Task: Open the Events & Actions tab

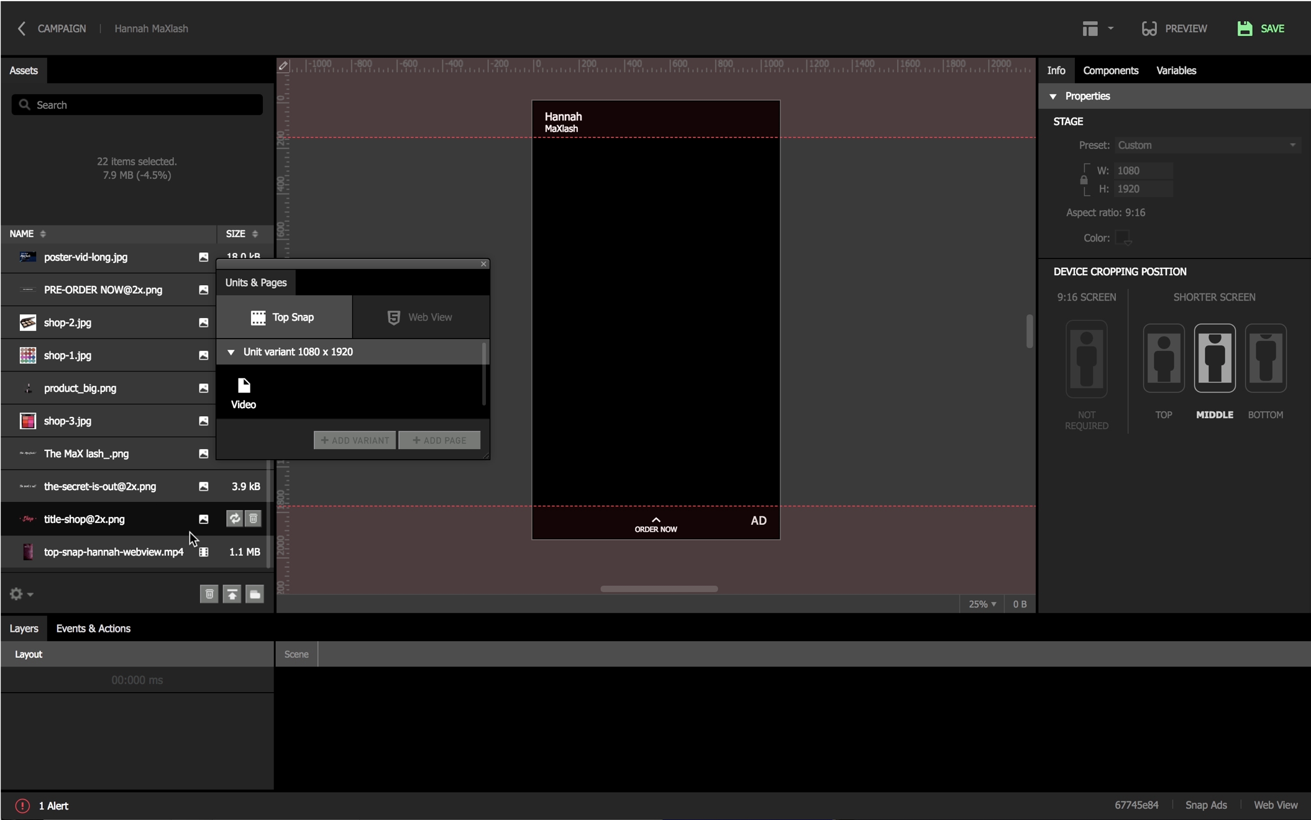Action: [x=93, y=628]
